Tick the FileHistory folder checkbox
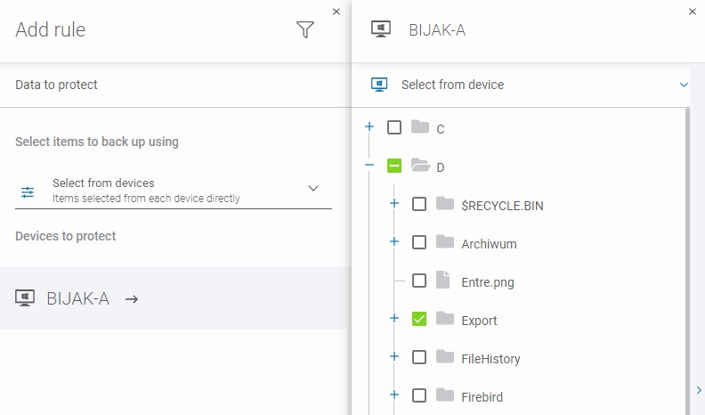 pyautogui.click(x=419, y=358)
